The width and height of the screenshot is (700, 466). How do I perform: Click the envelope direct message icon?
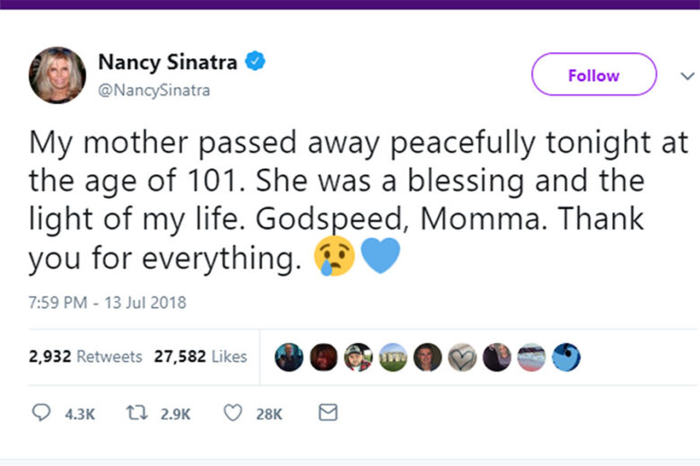(x=328, y=413)
